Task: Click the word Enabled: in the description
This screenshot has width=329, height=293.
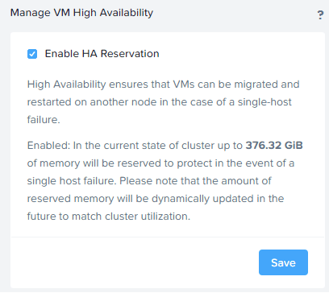Action: [48, 146]
